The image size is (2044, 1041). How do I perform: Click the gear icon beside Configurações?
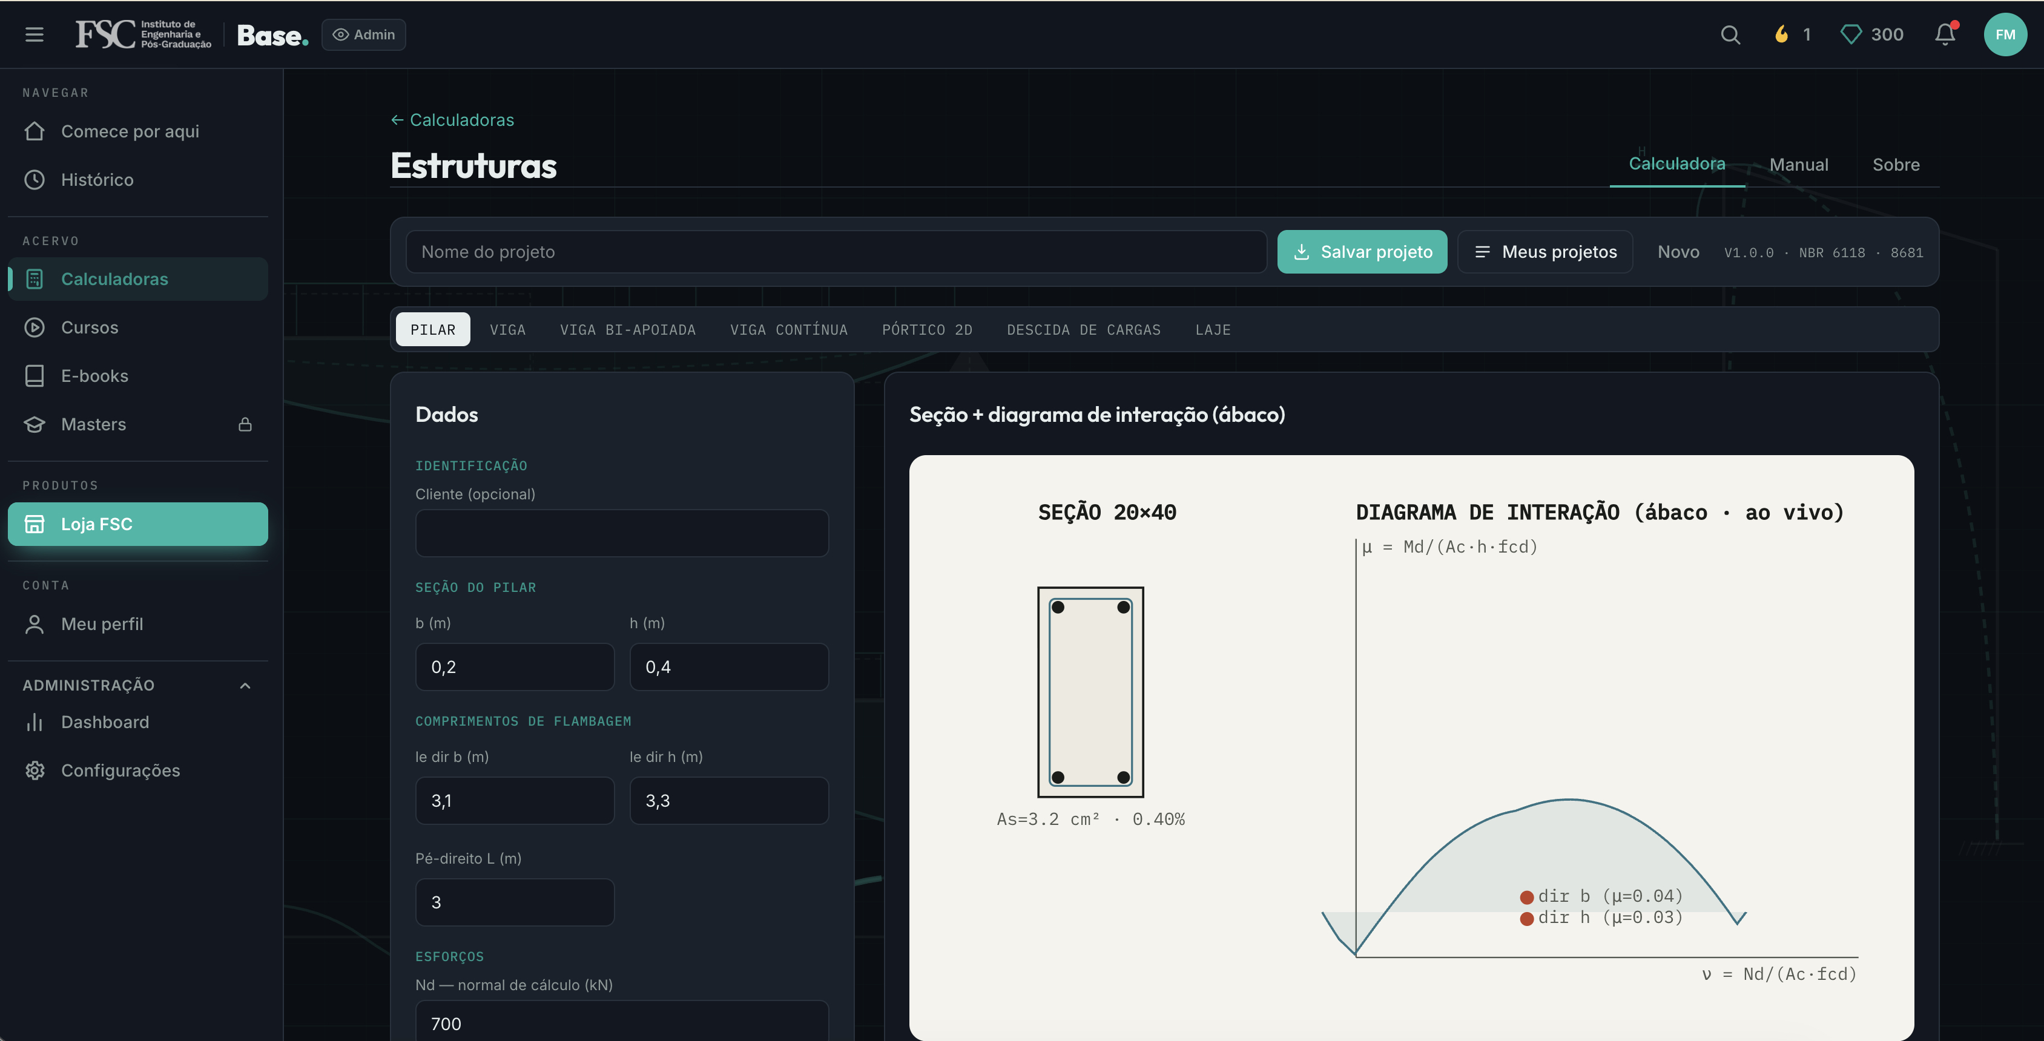tap(34, 770)
